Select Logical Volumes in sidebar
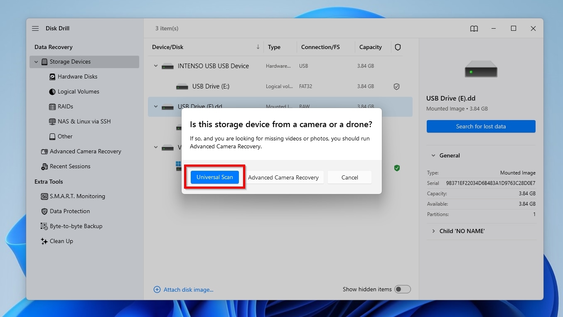 click(78, 91)
